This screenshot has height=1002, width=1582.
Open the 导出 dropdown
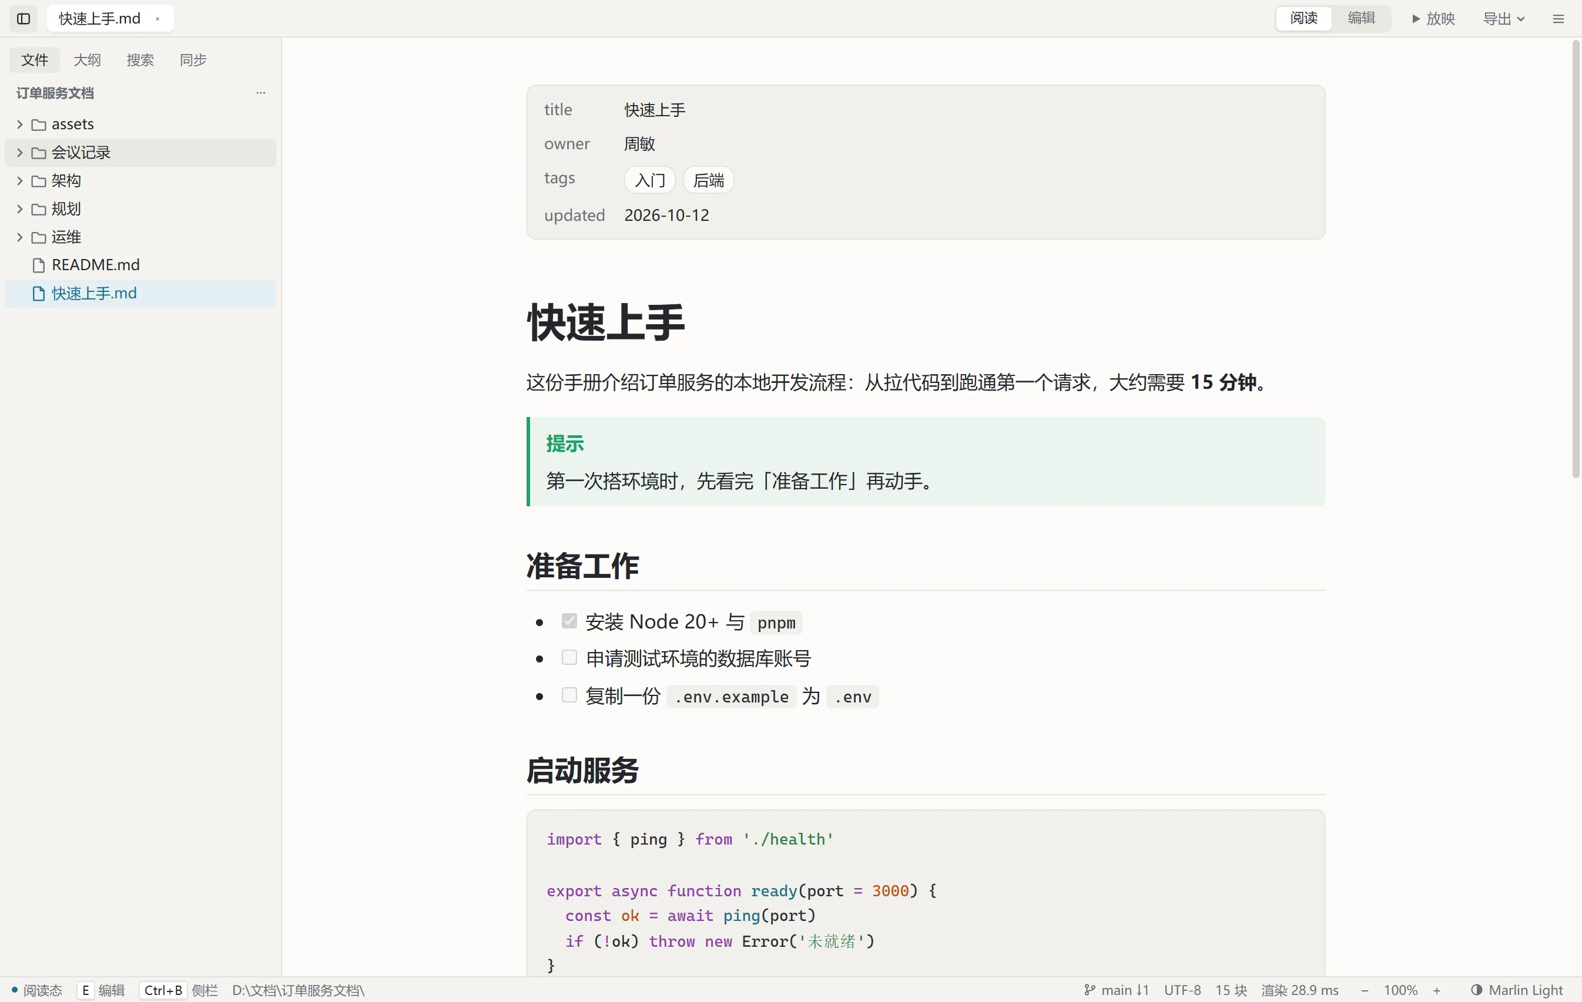1503,18
